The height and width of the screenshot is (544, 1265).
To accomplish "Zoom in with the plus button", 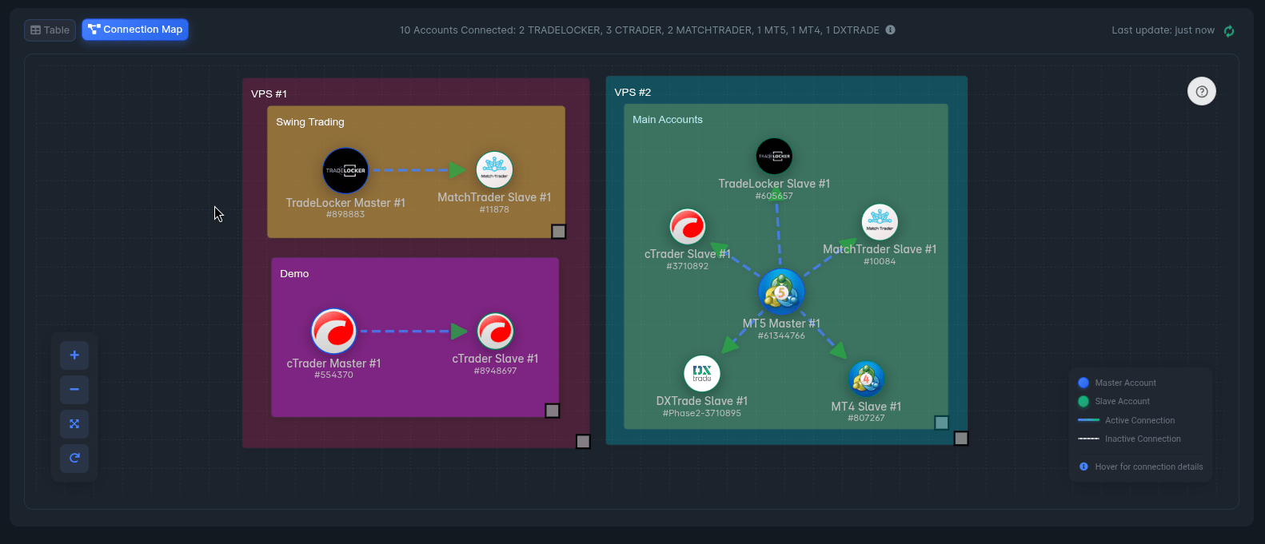I will pos(74,355).
